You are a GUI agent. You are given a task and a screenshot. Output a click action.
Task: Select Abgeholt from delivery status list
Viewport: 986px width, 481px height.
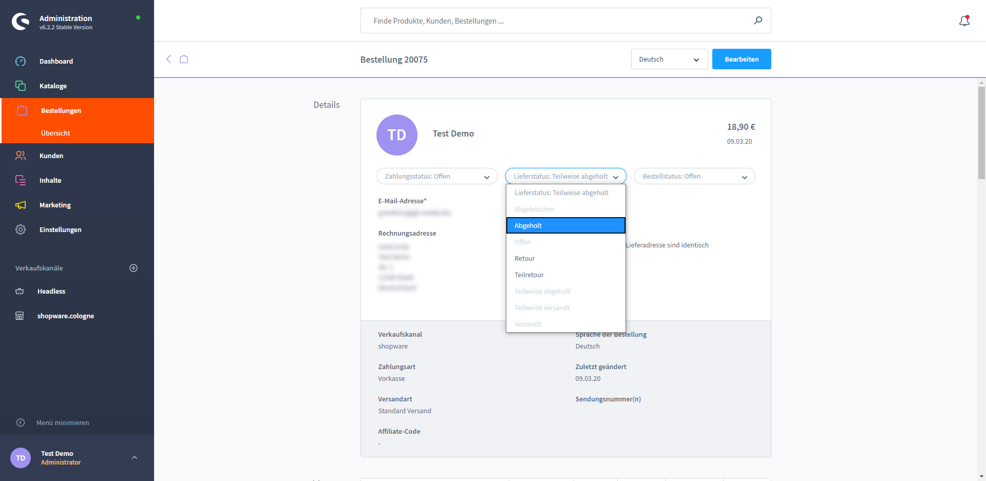coord(565,225)
